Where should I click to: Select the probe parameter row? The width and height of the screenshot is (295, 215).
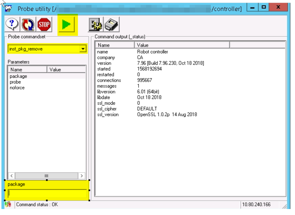click(16, 82)
